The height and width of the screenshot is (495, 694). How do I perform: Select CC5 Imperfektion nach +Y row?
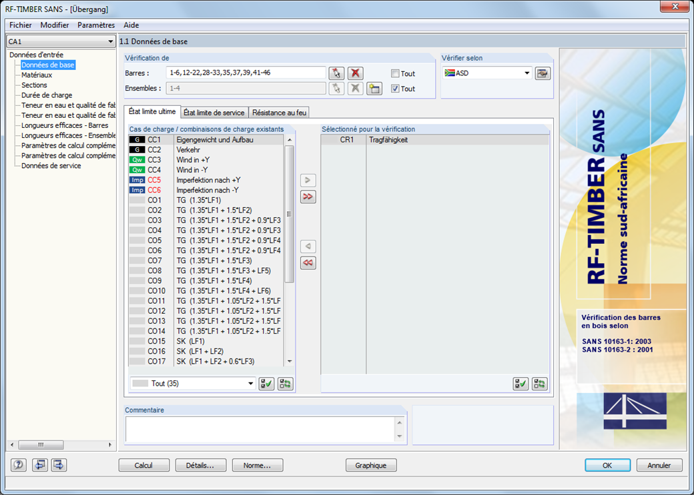206,181
